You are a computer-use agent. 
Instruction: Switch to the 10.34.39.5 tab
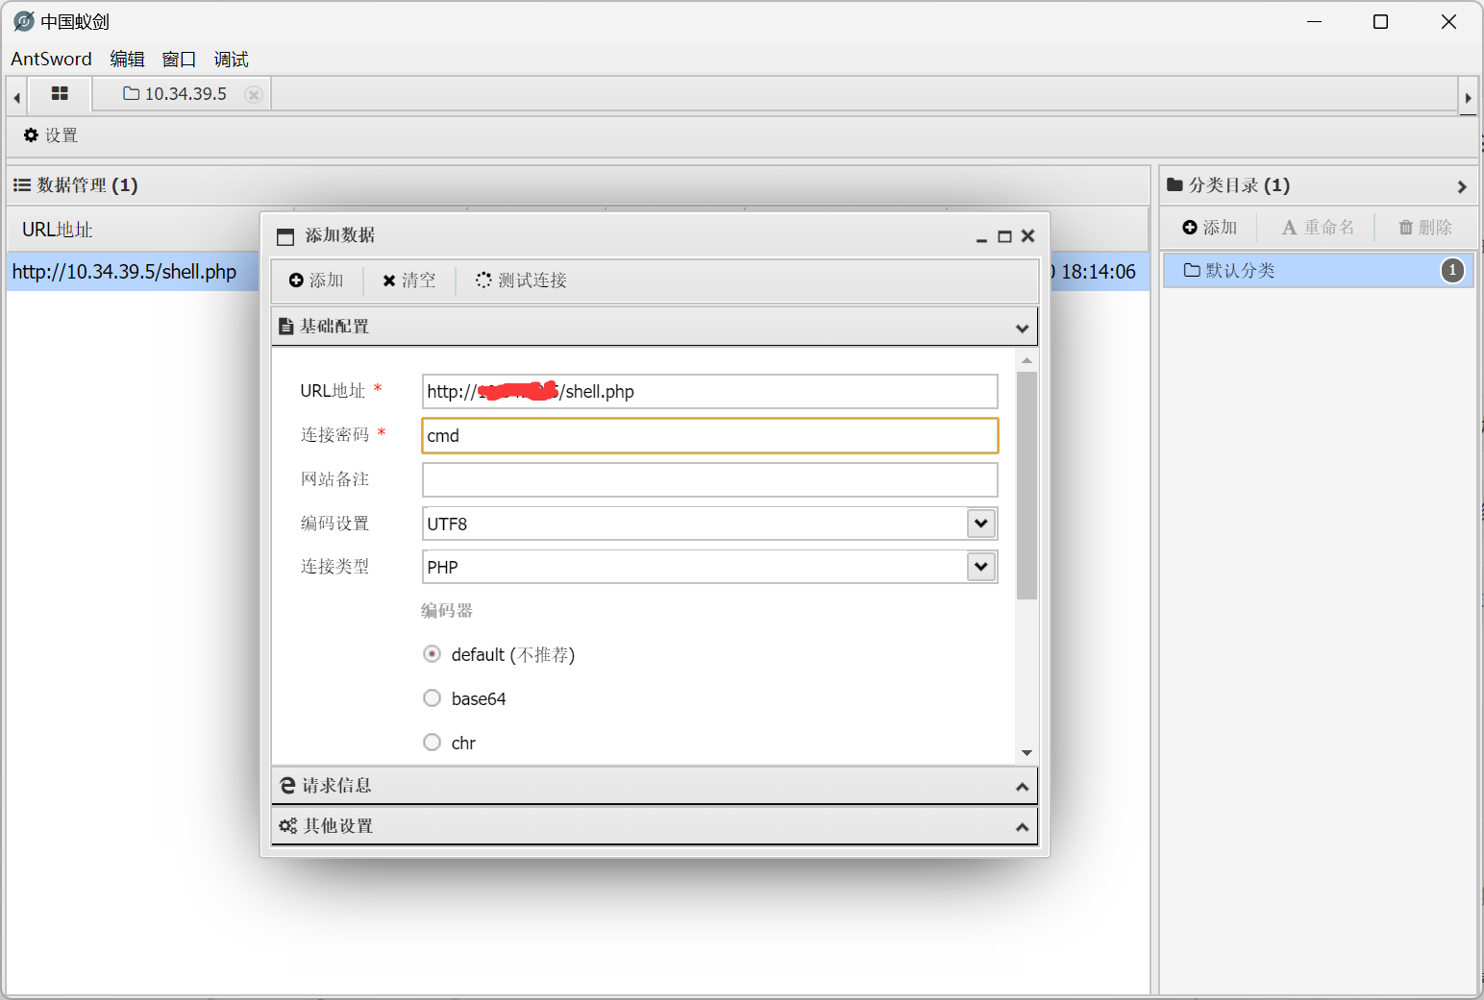(175, 94)
